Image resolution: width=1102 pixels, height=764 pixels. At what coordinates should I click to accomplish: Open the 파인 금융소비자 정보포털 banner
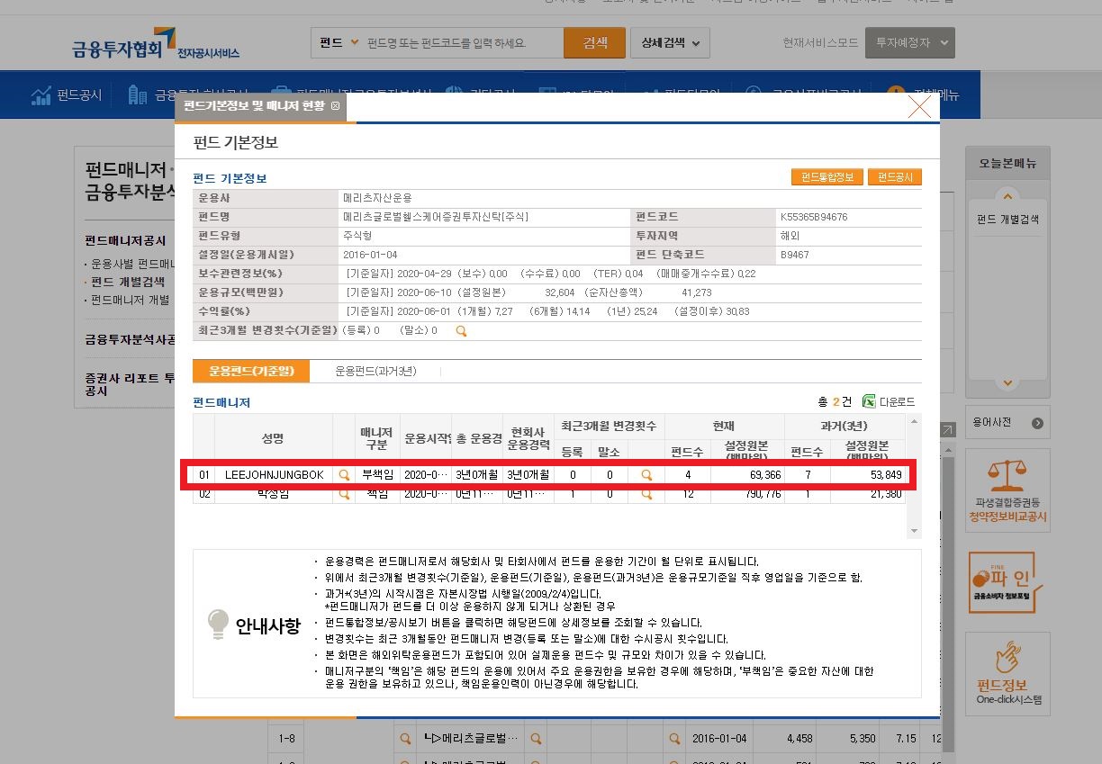[1006, 582]
